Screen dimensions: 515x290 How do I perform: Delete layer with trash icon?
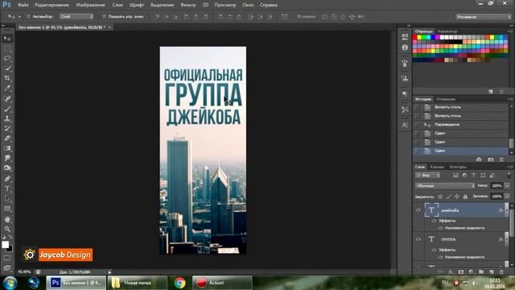(x=501, y=272)
